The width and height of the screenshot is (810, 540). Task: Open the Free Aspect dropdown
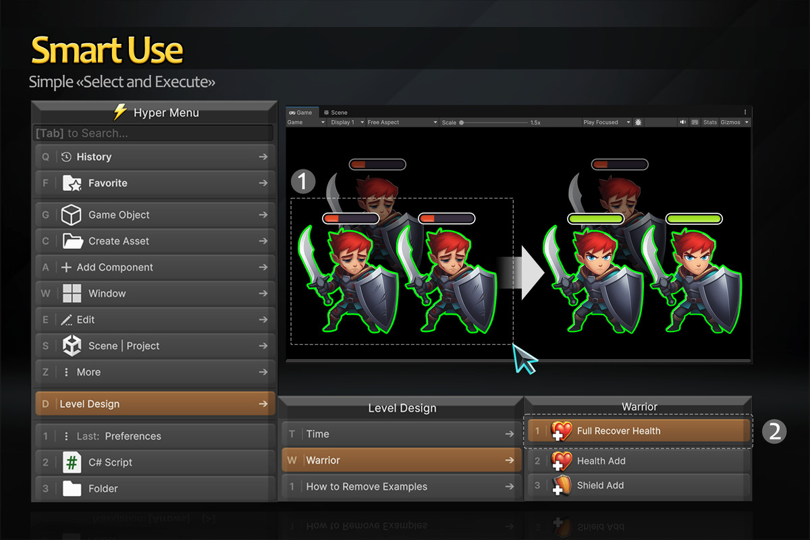400,122
